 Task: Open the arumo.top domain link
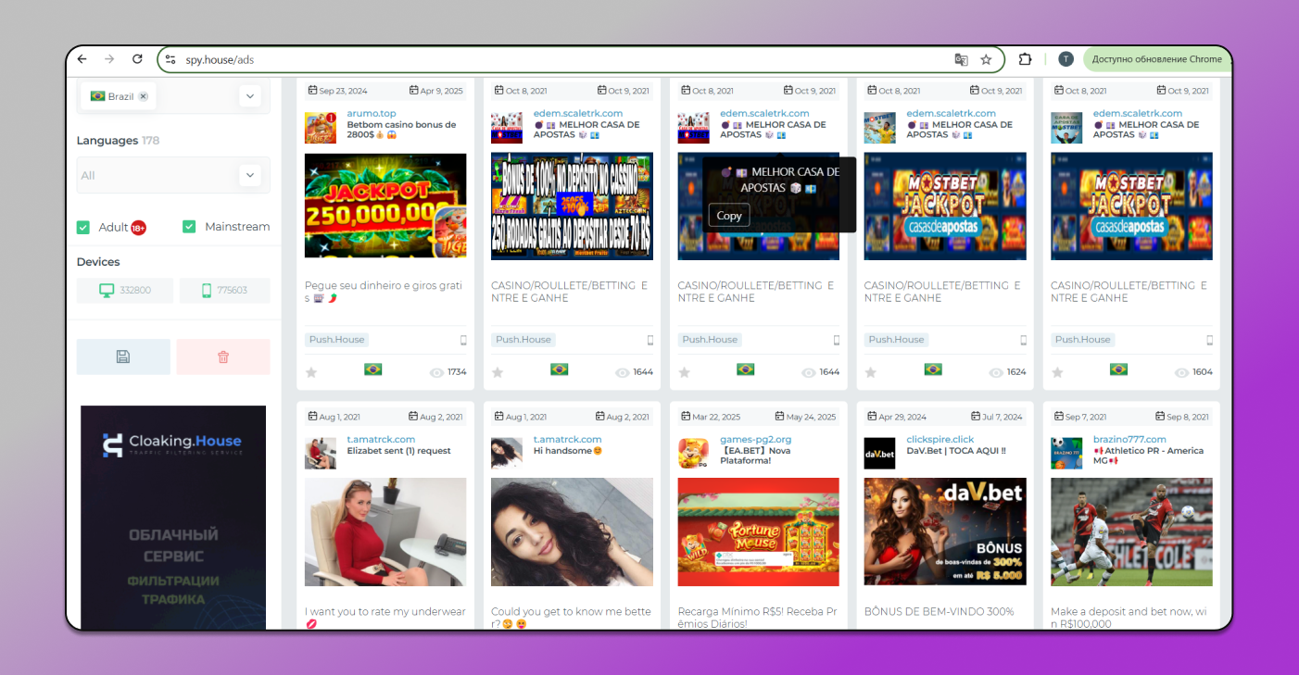(x=372, y=114)
